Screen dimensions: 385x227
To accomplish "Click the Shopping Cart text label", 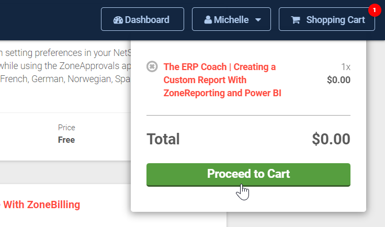I will click(x=335, y=20).
